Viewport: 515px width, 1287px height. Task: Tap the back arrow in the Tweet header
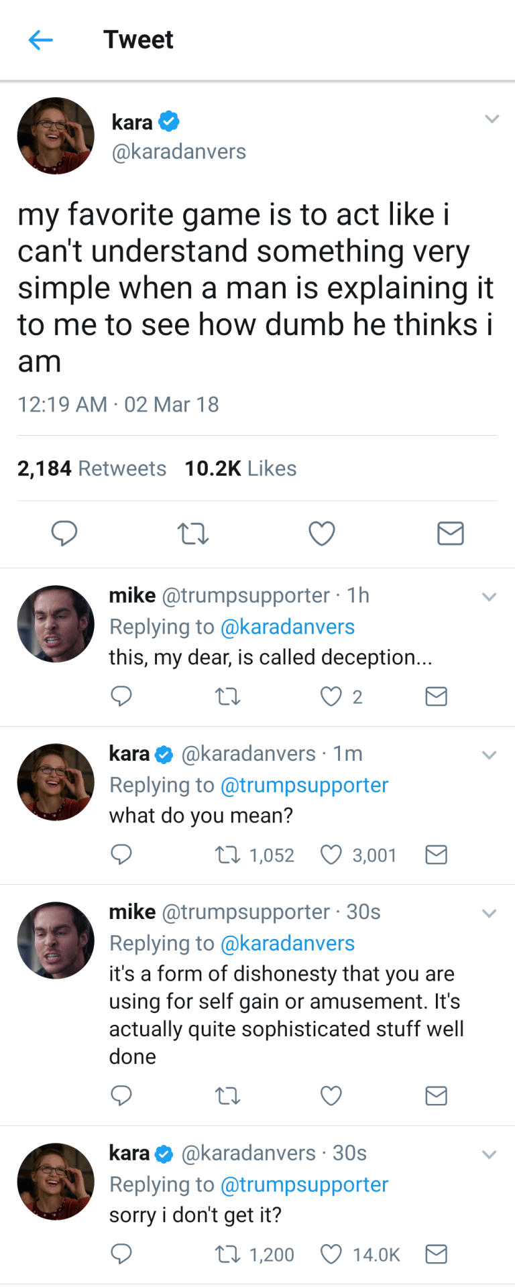40,40
